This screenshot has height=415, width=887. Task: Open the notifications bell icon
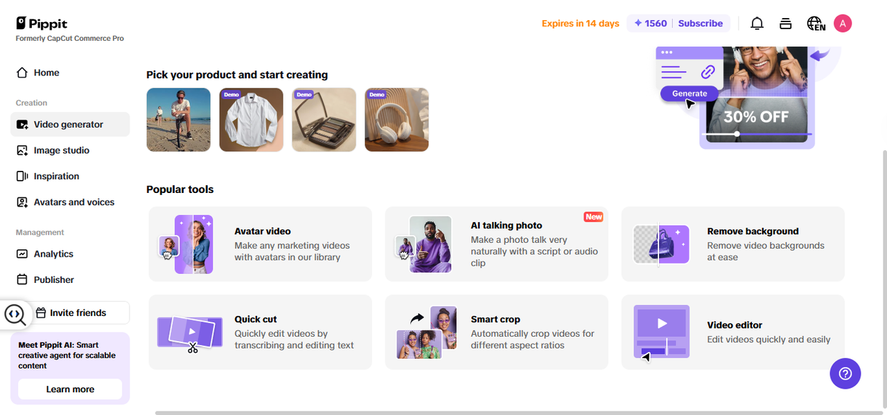click(757, 24)
